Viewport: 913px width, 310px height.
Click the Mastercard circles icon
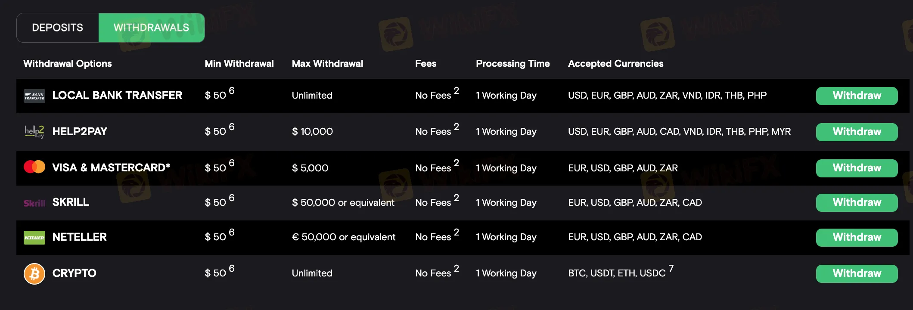tap(34, 167)
